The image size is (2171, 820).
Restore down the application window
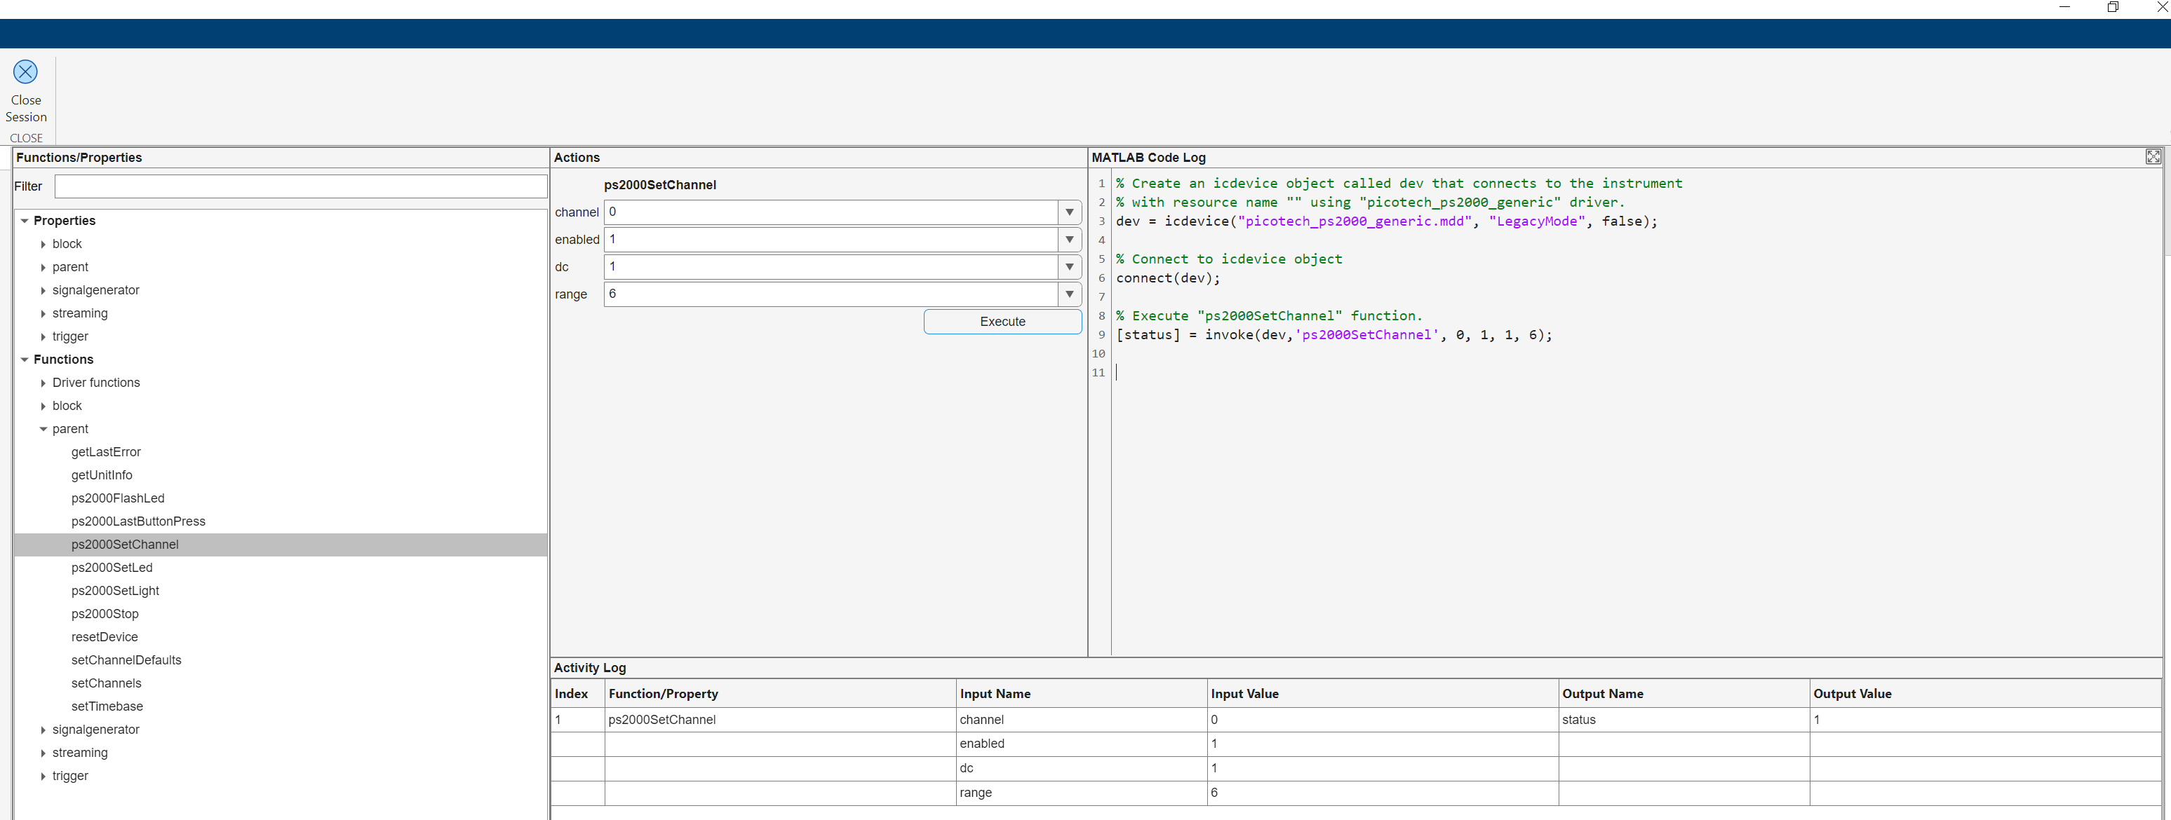pos(2113,7)
